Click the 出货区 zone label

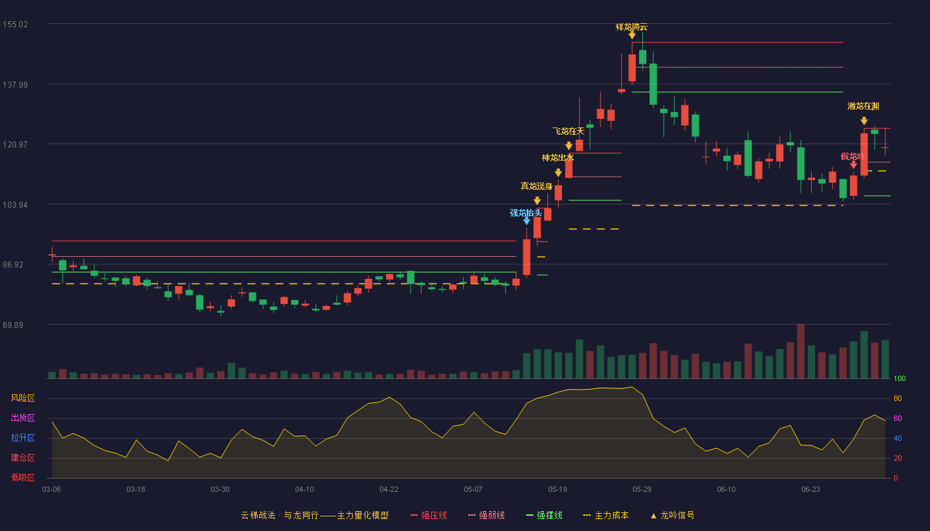tap(23, 418)
